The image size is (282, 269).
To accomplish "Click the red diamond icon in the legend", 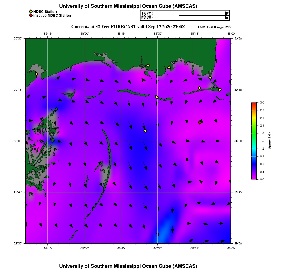I will (x=31, y=16).
